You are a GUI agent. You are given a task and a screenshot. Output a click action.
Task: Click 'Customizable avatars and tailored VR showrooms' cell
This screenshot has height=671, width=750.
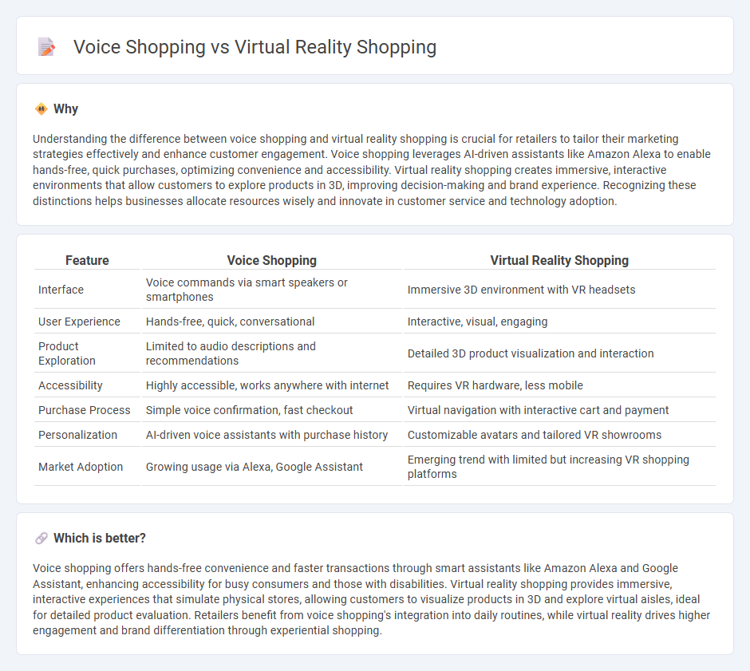(559, 435)
